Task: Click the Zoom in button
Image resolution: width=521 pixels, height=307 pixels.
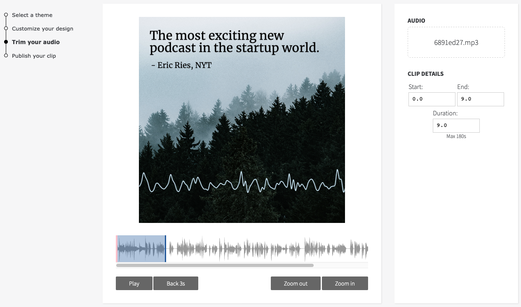Action: [x=345, y=284]
